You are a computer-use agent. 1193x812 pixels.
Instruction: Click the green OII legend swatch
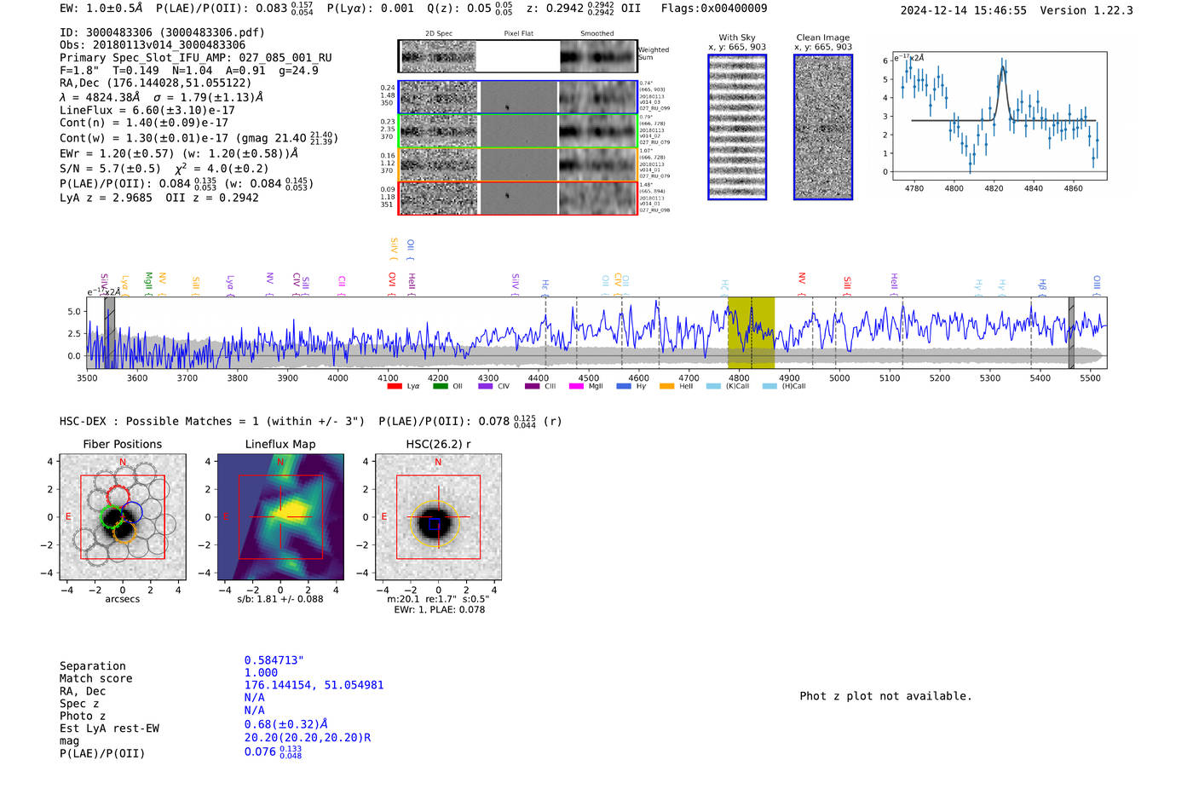pos(440,387)
